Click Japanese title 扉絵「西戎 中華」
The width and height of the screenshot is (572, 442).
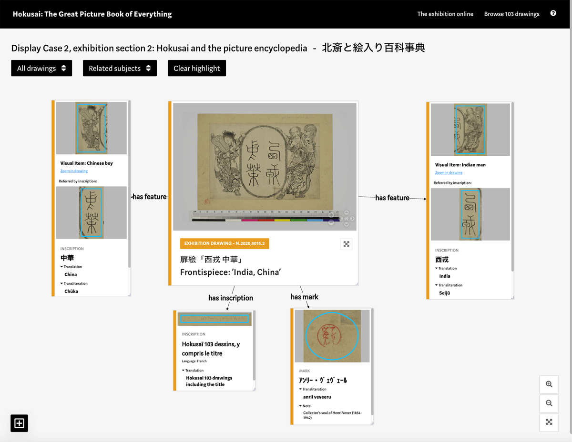212,260
